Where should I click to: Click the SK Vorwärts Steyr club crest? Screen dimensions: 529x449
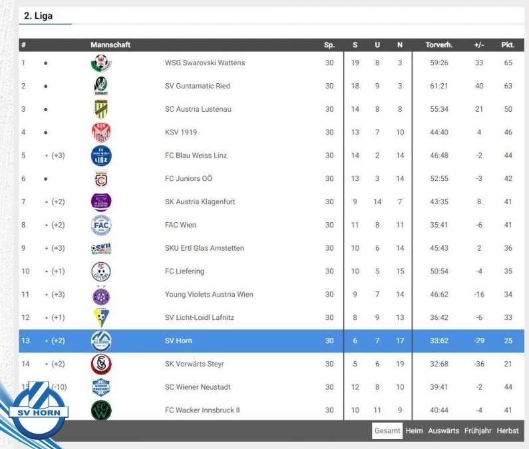coord(101,365)
